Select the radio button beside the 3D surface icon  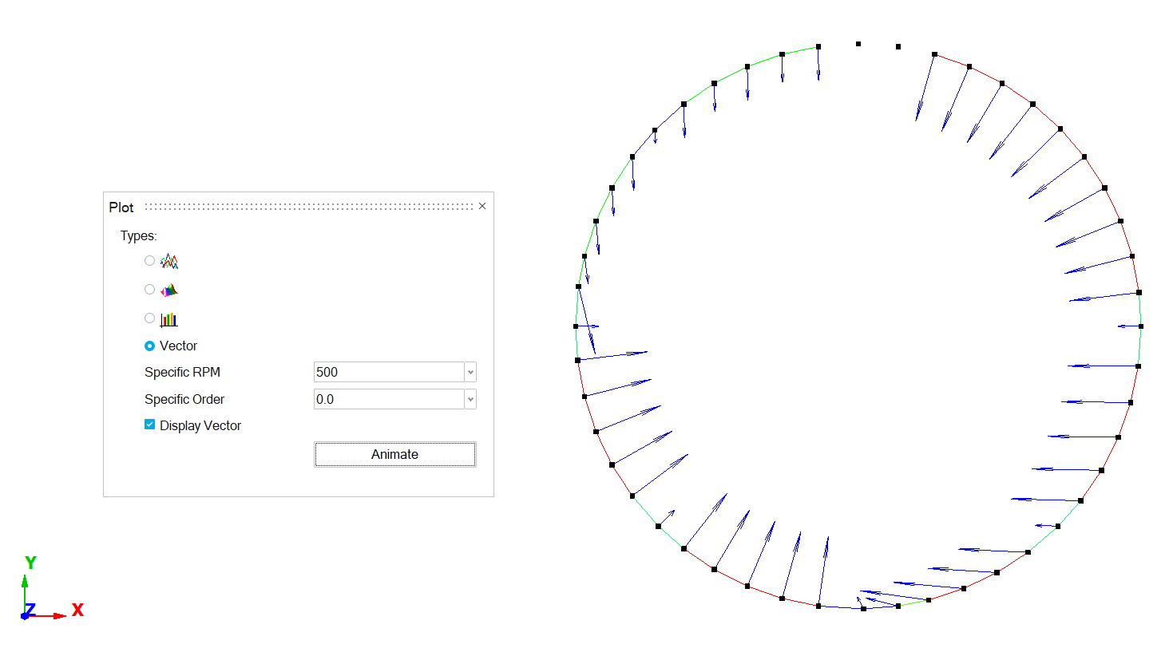[149, 290]
